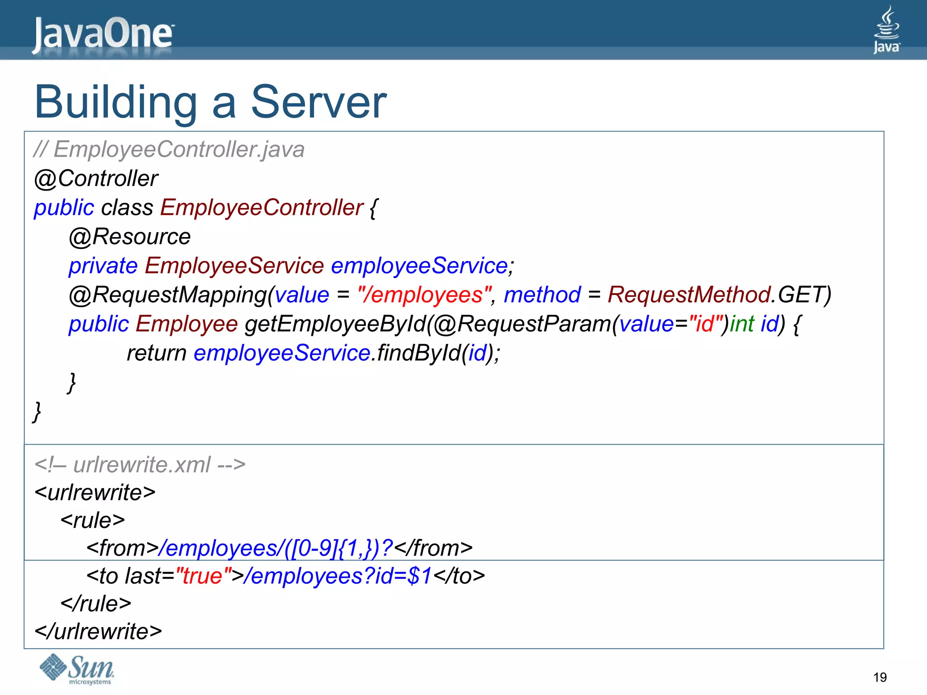Viewport: 927px width, 695px height.
Task: Click the @Resource annotation
Action: pyautogui.click(x=129, y=237)
